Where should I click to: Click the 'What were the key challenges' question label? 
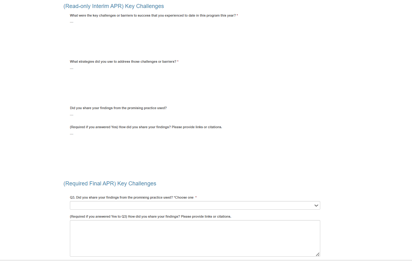pyautogui.click(x=152, y=15)
